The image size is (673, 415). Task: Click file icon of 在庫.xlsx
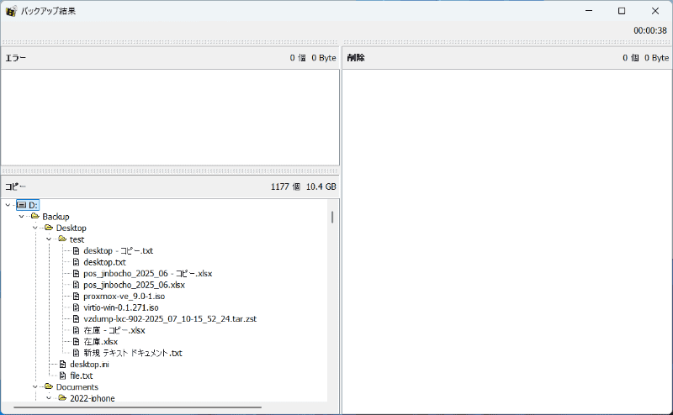[x=77, y=341]
